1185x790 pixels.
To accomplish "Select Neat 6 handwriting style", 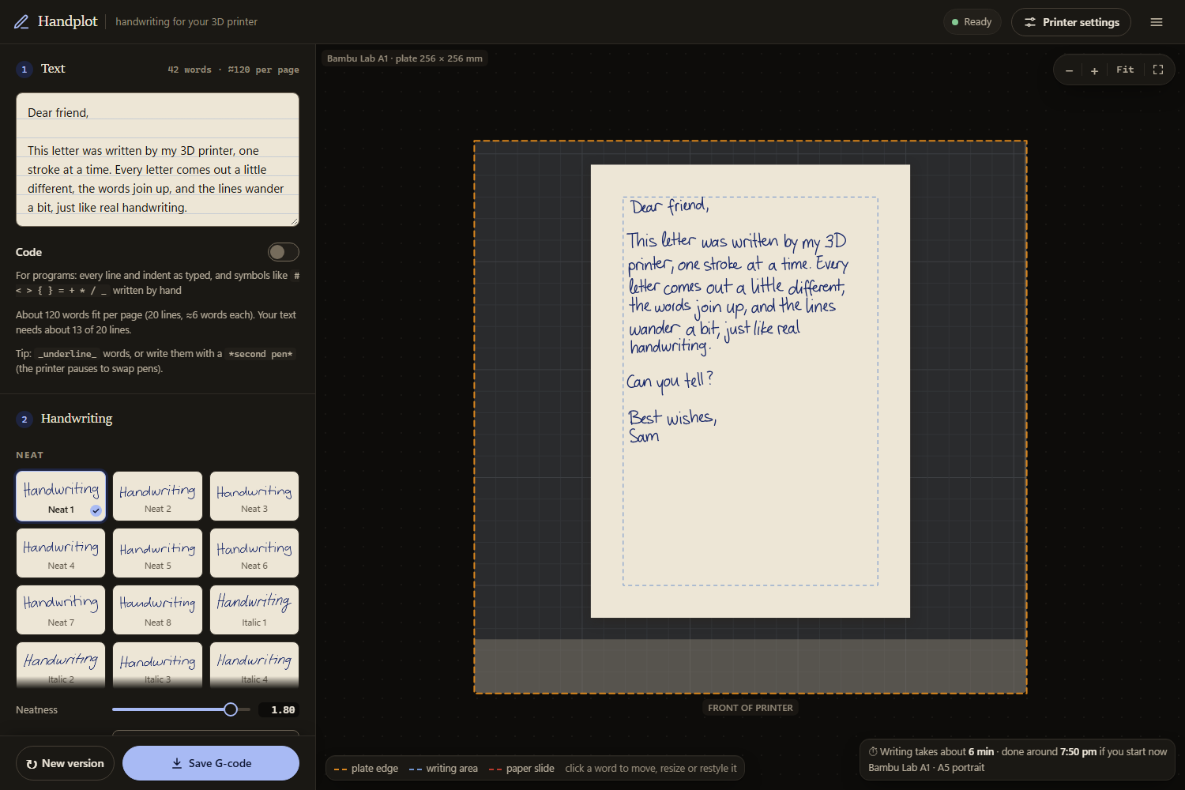I will coord(254,553).
